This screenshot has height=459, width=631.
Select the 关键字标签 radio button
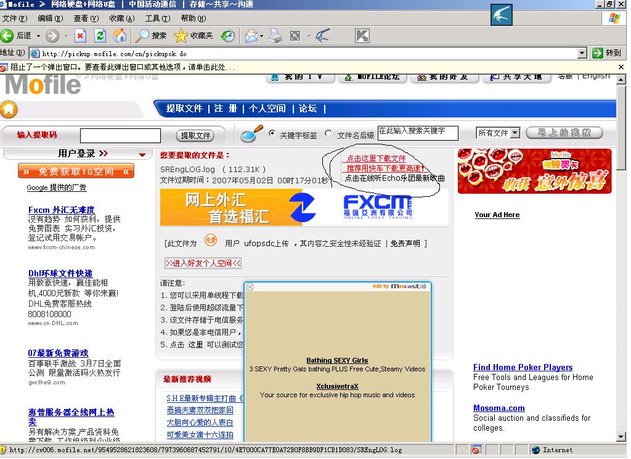pos(272,133)
